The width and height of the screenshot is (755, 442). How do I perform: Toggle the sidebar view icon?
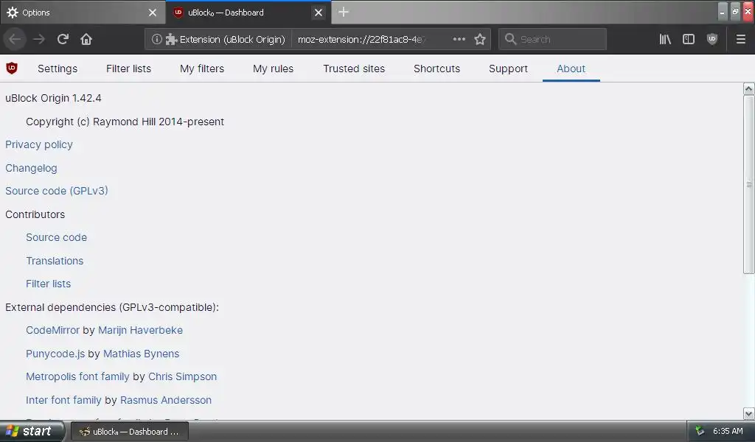(x=689, y=39)
